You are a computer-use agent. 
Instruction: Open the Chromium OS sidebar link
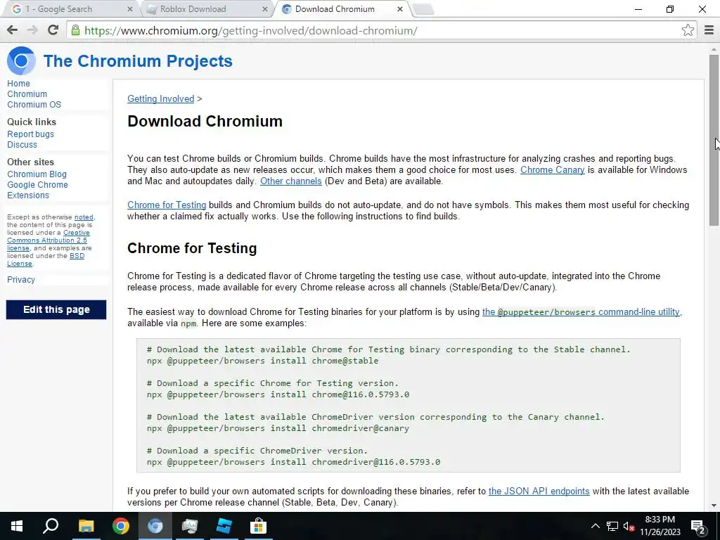[x=34, y=105]
